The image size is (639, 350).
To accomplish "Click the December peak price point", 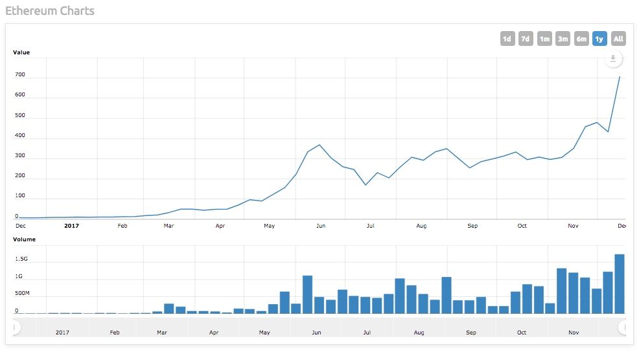I will [x=620, y=76].
